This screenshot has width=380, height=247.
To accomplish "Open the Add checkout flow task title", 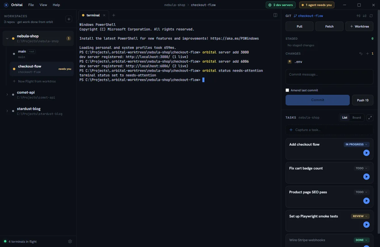I will tap(304, 144).
